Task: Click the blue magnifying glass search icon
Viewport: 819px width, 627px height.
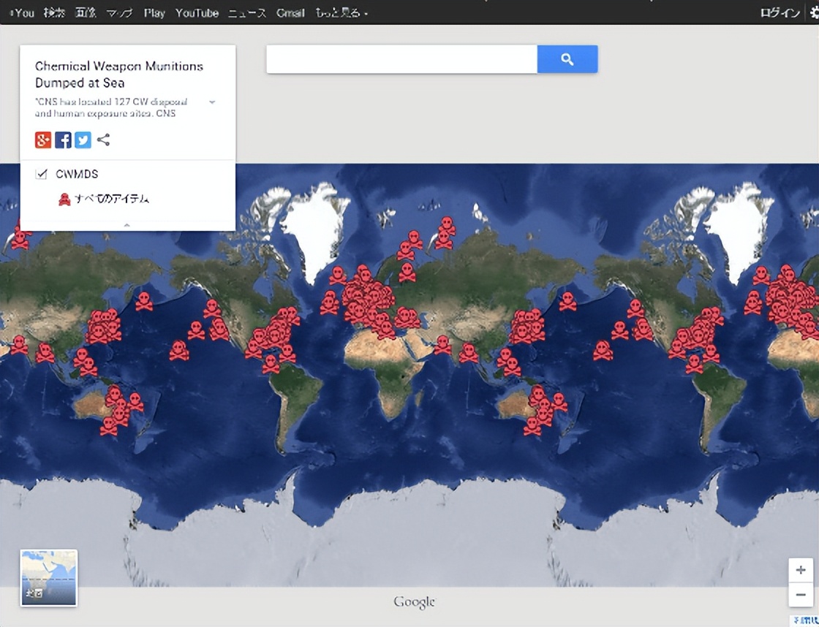Action: coord(567,59)
